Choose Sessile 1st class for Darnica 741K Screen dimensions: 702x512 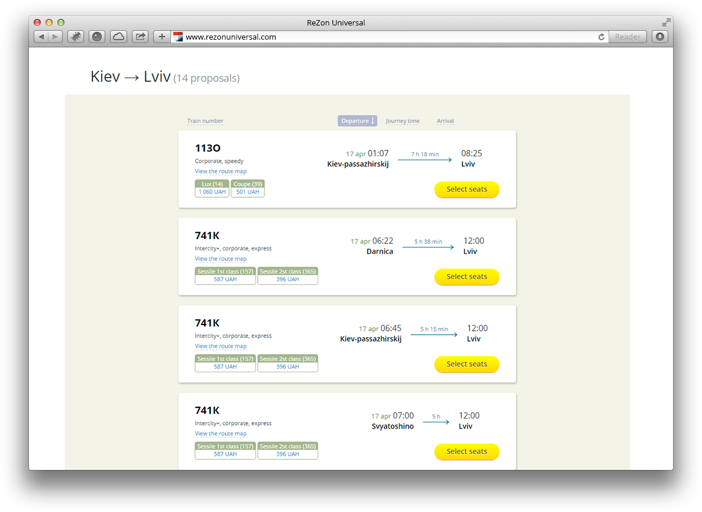225,275
